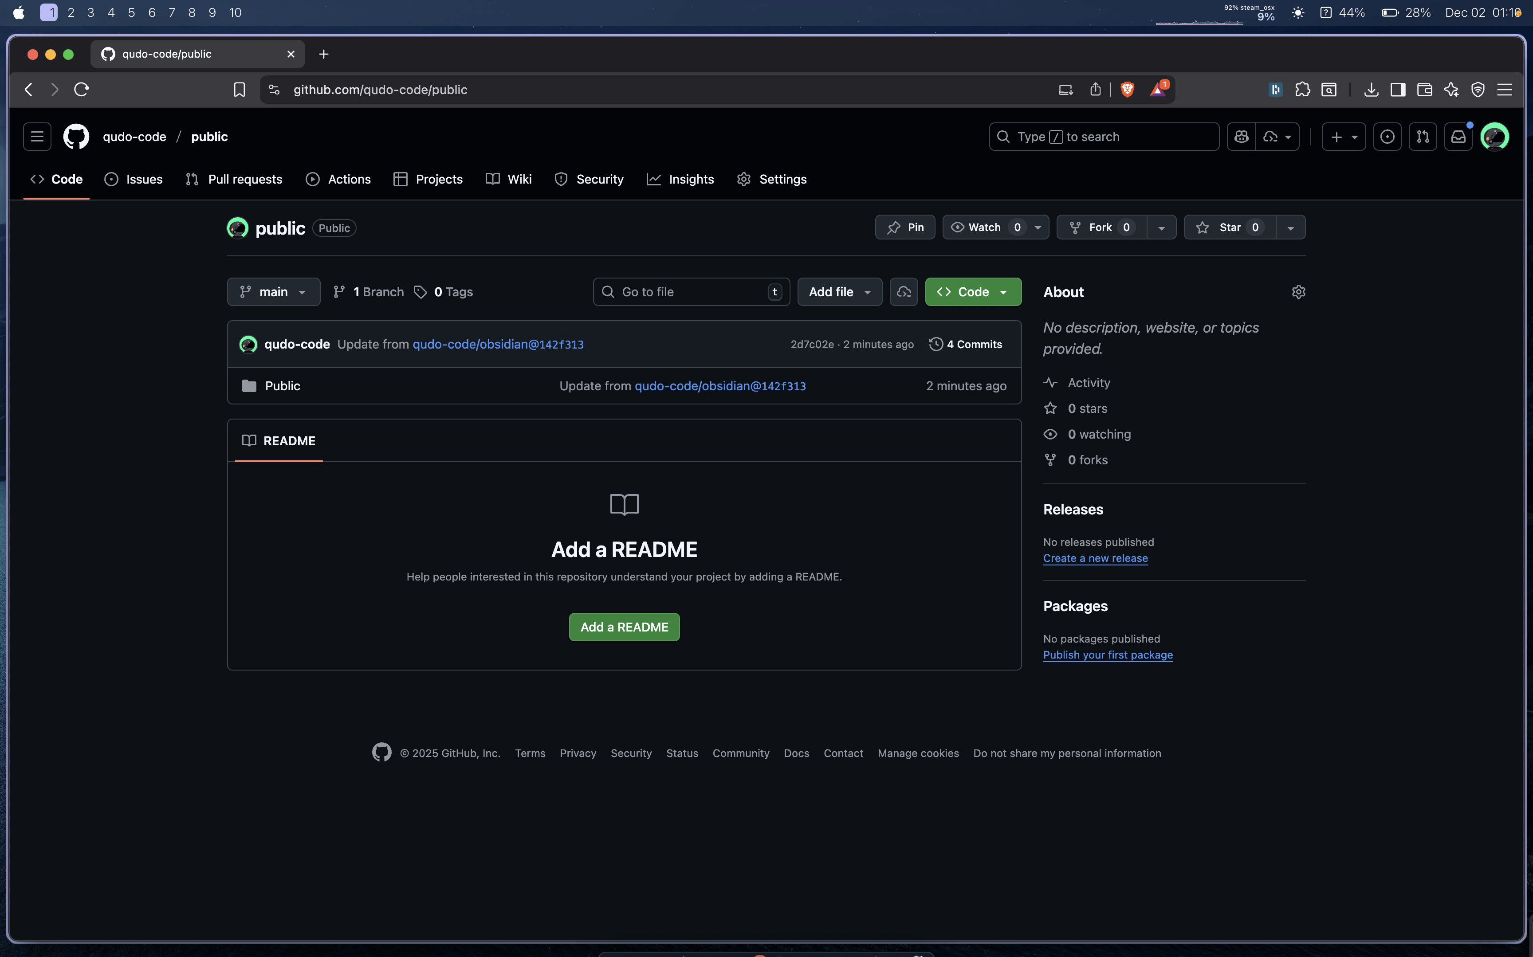The image size is (1533, 957).
Task: Open the hamburger navigation menu
Action: (x=37, y=137)
